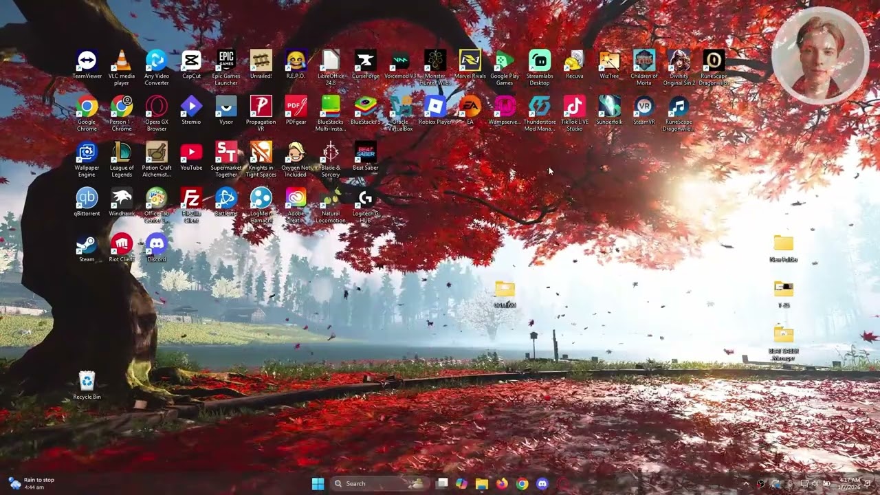Select the Propagation VR shortcut
880x495 pixels.
pos(261,107)
